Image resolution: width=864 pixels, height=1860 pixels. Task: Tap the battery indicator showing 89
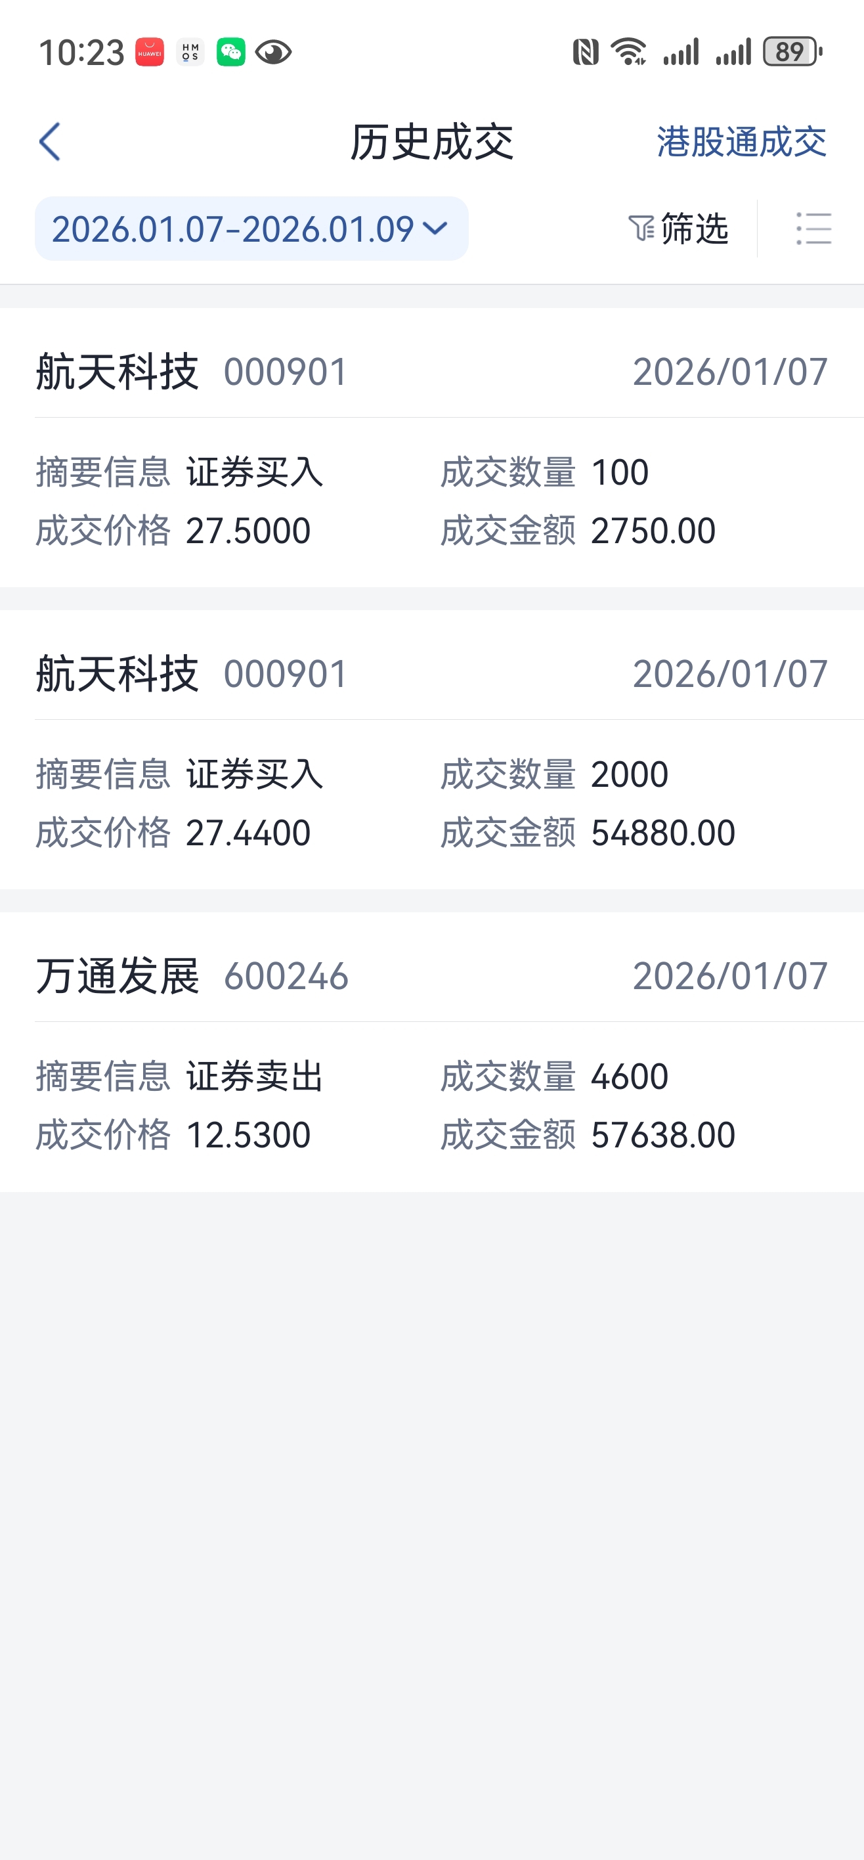pos(792,52)
